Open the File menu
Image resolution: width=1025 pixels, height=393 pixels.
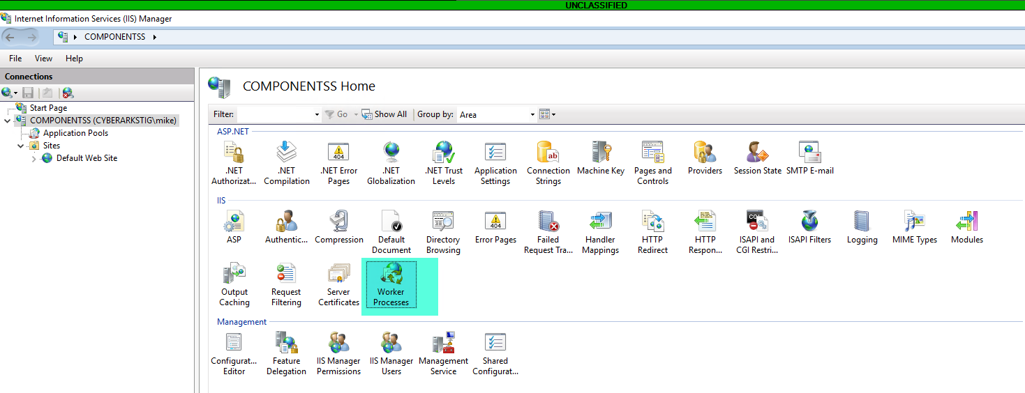15,59
